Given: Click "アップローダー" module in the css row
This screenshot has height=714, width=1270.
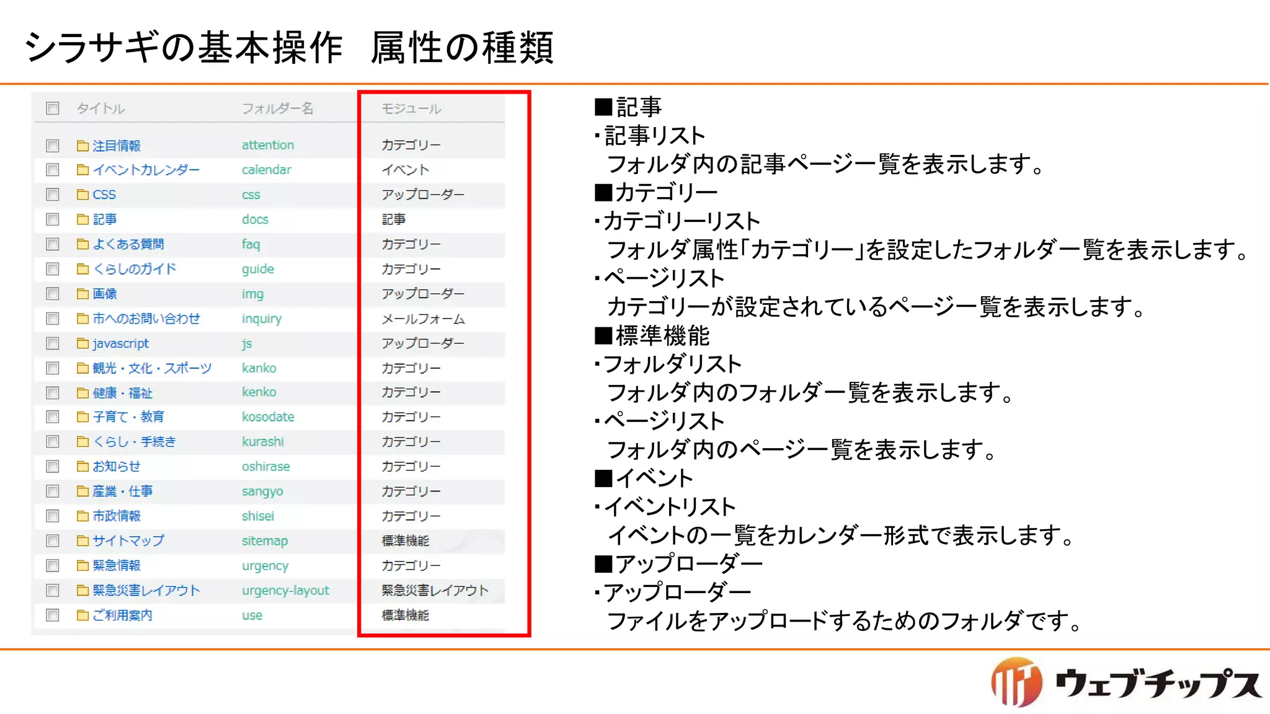Looking at the screenshot, I should [423, 195].
